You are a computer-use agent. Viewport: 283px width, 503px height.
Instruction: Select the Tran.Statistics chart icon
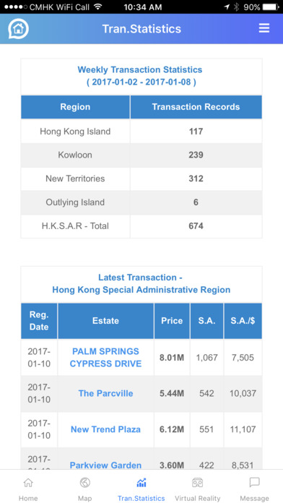click(x=141, y=482)
